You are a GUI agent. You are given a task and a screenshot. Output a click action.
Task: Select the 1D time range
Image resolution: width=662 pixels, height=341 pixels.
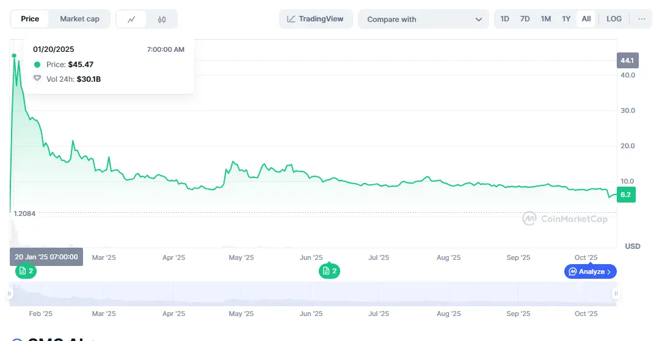[x=504, y=19]
